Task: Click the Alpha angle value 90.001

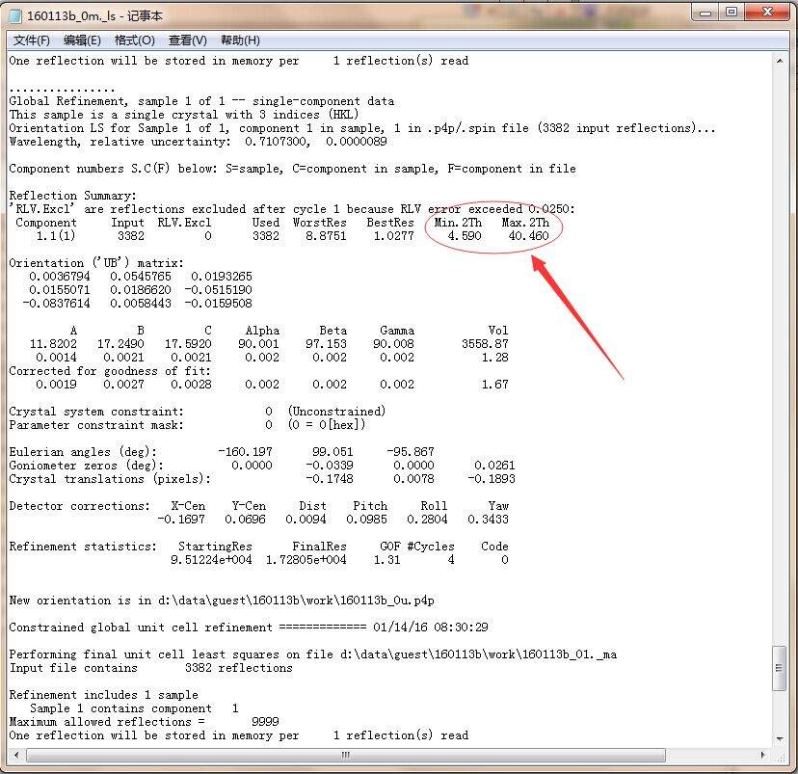Action: click(x=258, y=344)
